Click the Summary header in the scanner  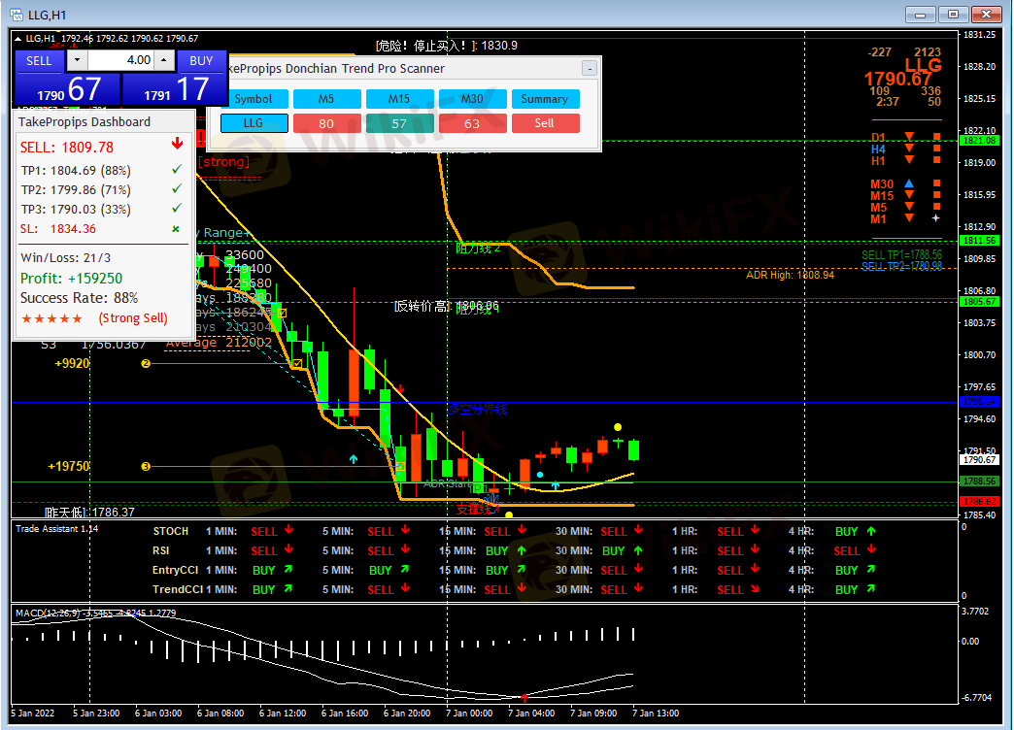(544, 99)
